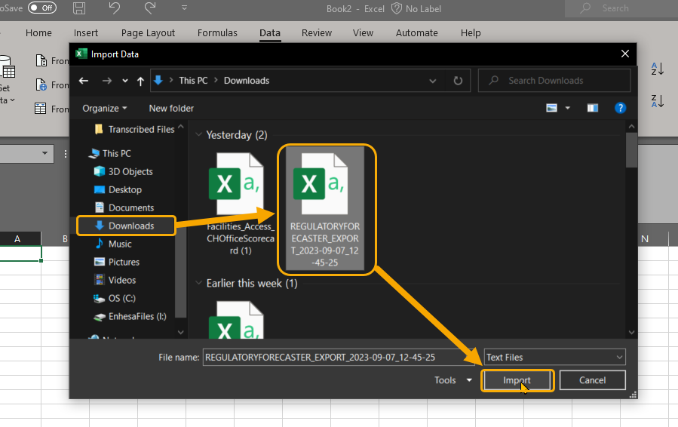The image size is (678, 427).
Task: Click the Excel title bar Search box
Action: tap(621, 8)
